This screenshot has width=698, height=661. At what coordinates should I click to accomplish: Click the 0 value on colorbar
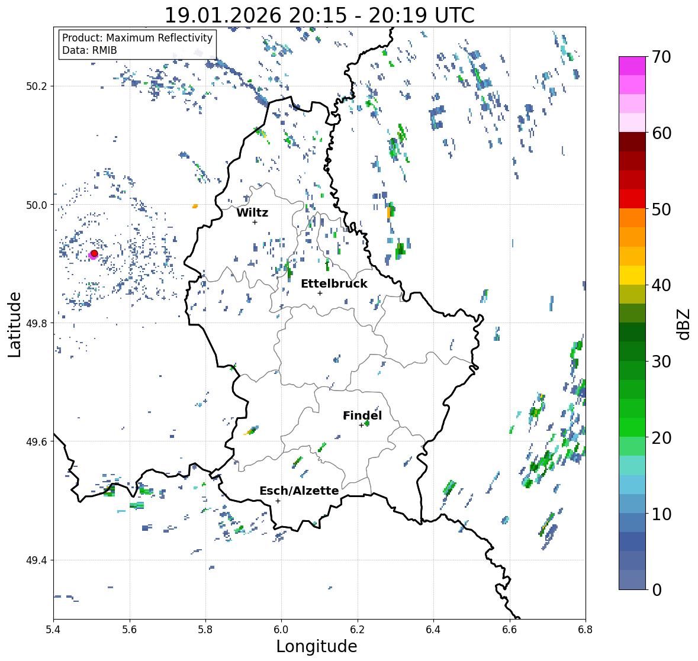(657, 590)
